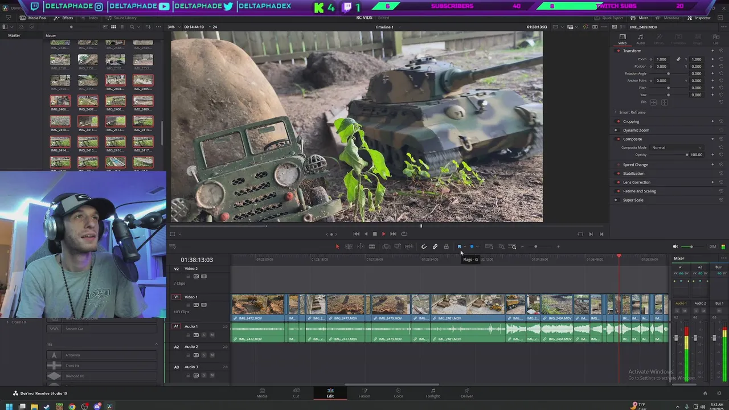This screenshot has height=410, width=729.
Task: Toggle Loop playback in viewer
Action: (x=404, y=234)
